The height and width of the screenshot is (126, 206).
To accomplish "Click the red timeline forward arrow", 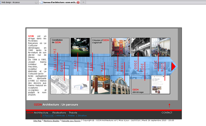I will (173, 67).
